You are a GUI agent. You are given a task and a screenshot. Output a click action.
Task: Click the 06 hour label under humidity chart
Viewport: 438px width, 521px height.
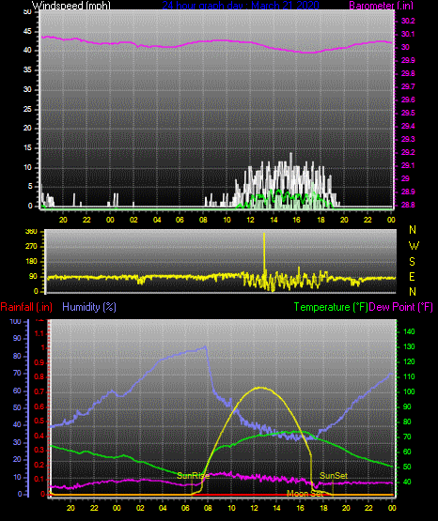coord(185,508)
